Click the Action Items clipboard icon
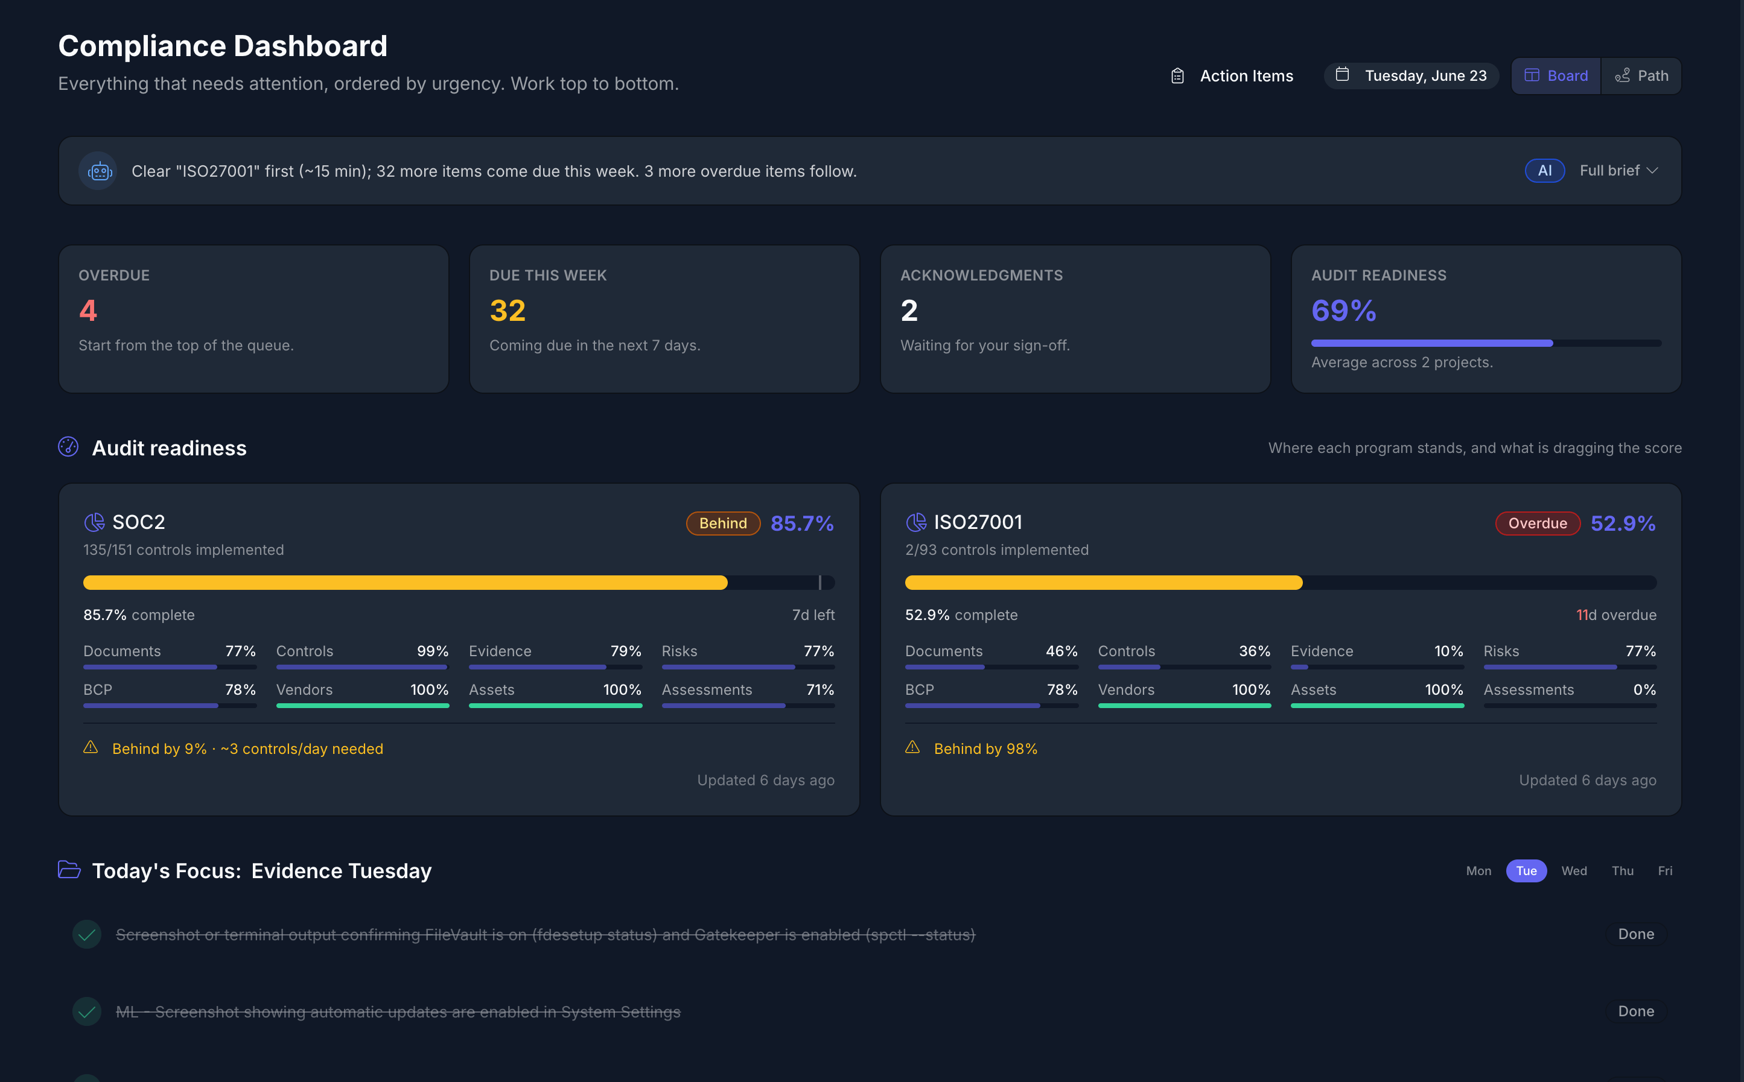 point(1177,76)
